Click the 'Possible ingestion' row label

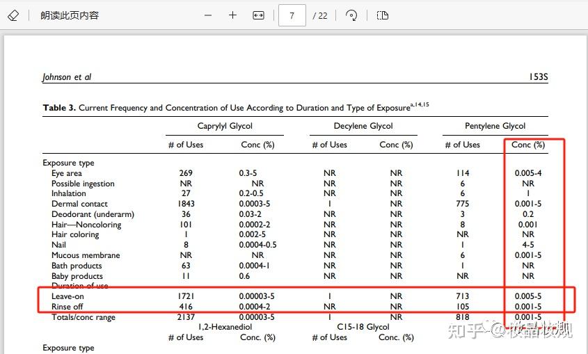pos(83,184)
